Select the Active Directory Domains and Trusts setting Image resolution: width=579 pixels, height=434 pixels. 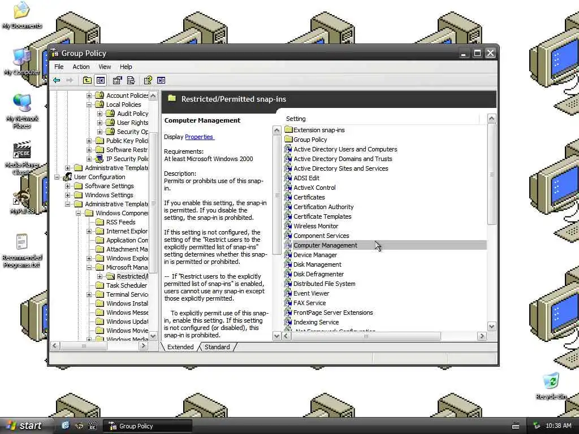tap(343, 159)
